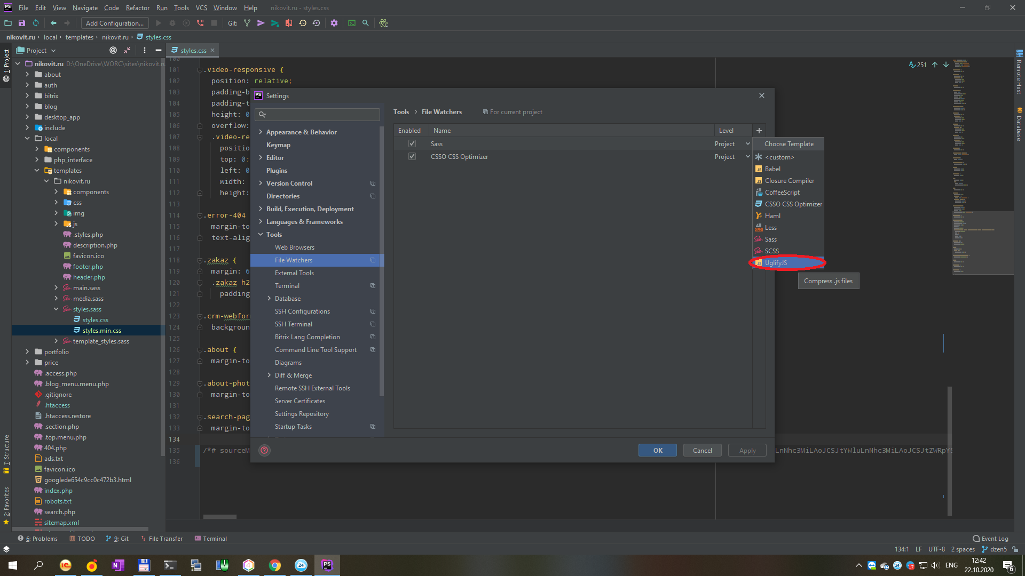Open the Database side panel
Screen dimensions: 1025x576
[x=1019, y=124]
